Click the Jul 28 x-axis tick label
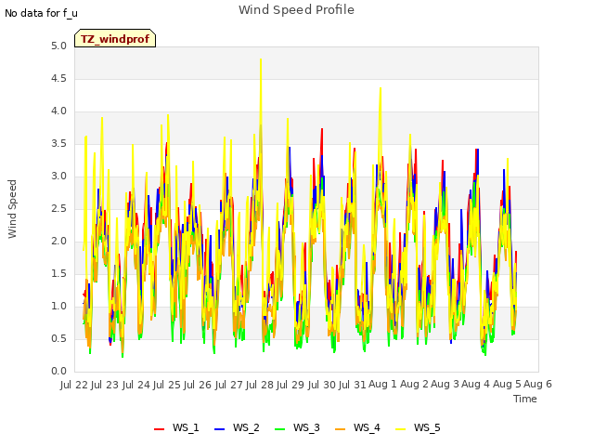Viewport: 594px width, 446px height. tap(260, 385)
